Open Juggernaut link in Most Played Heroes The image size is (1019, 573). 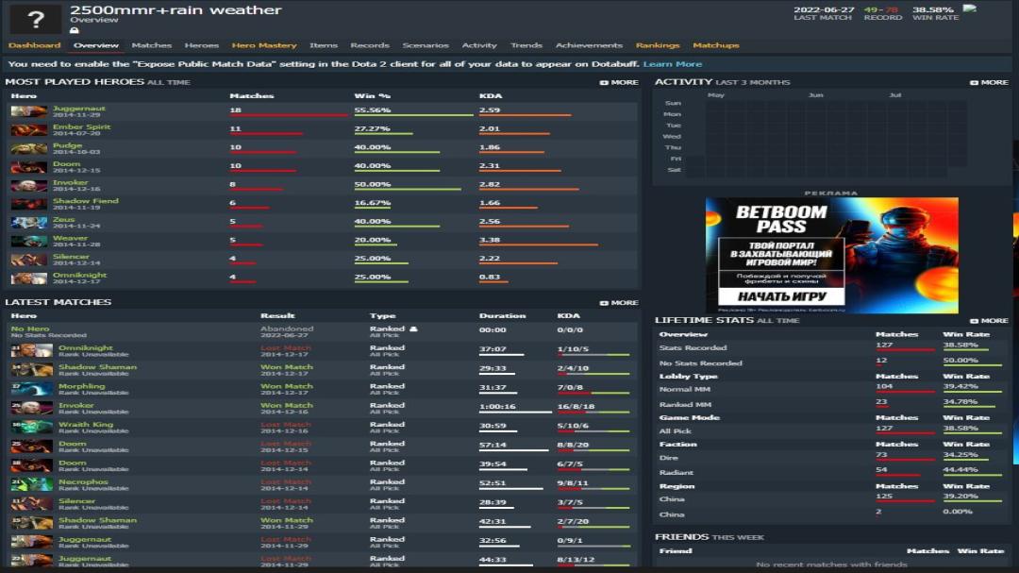click(78, 109)
